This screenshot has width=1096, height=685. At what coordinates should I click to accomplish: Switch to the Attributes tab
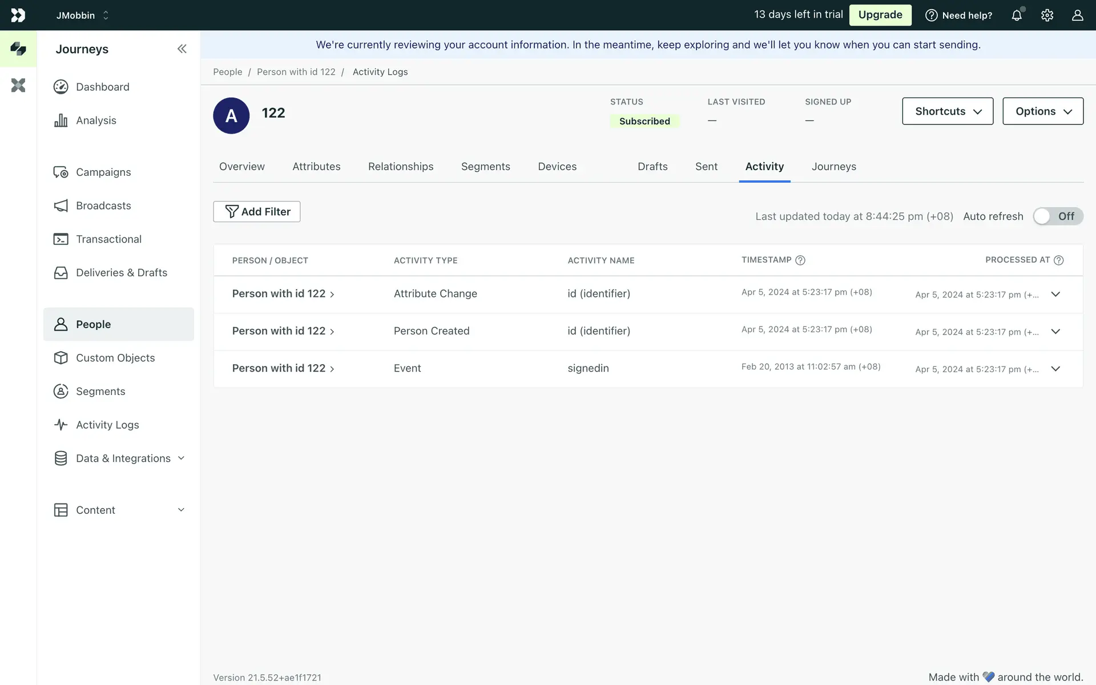pos(316,167)
